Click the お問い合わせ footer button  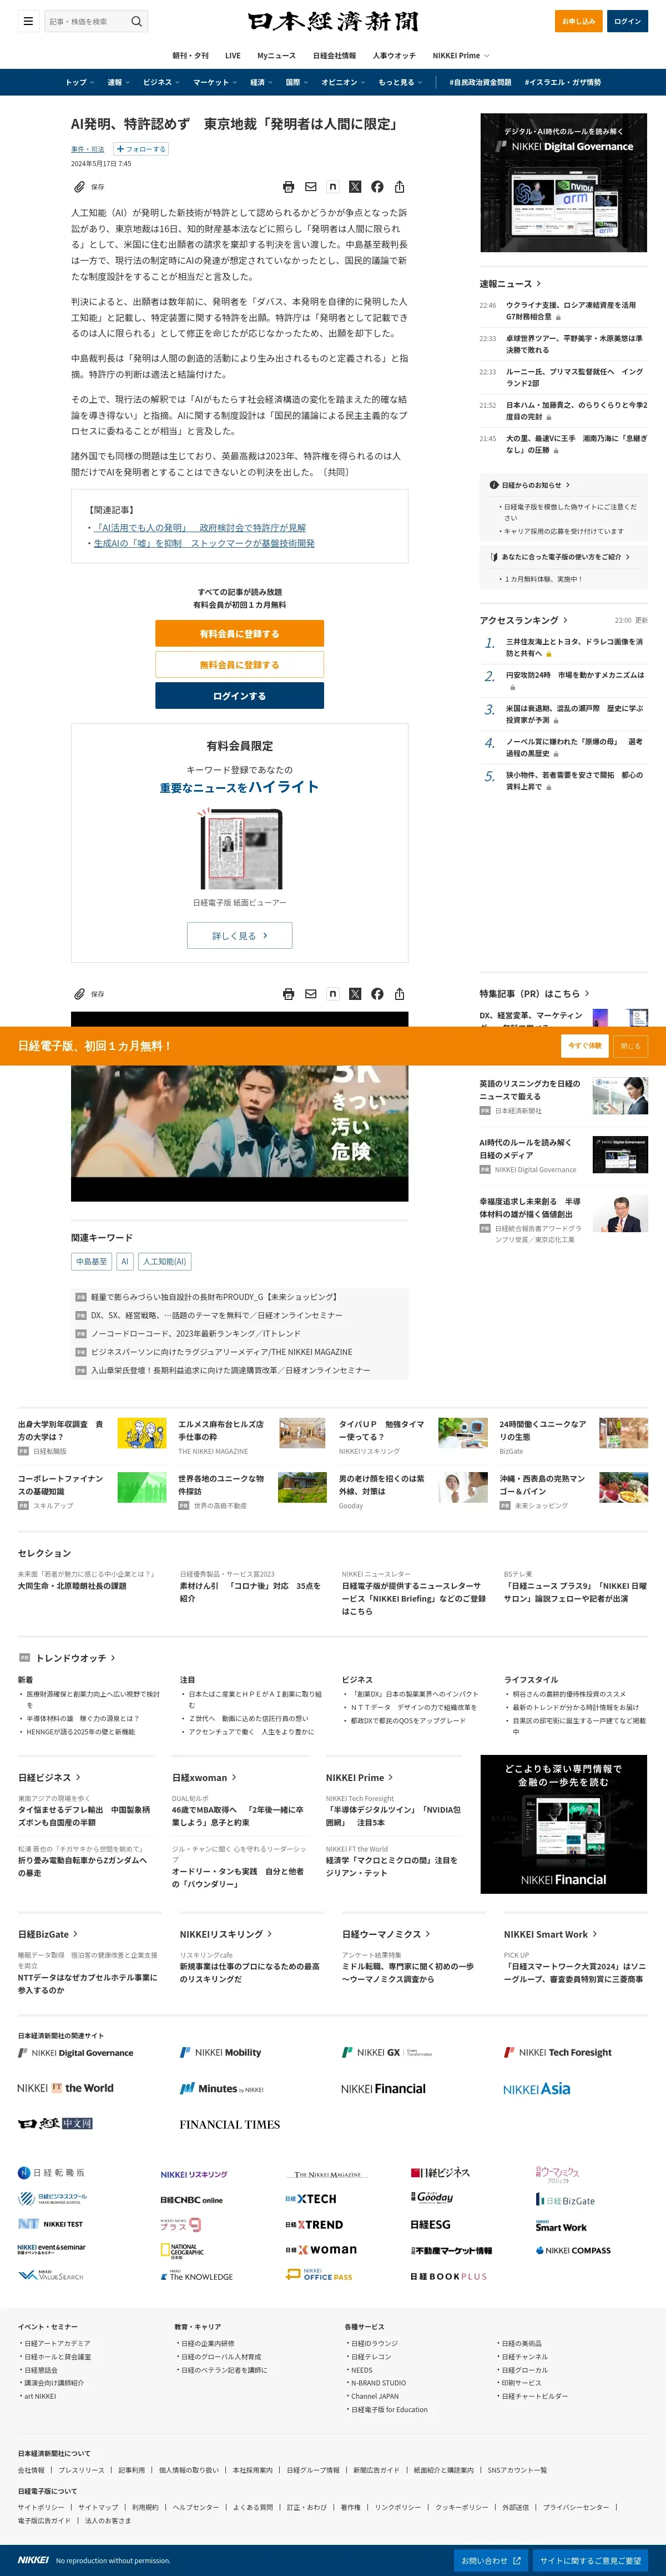click(490, 2561)
